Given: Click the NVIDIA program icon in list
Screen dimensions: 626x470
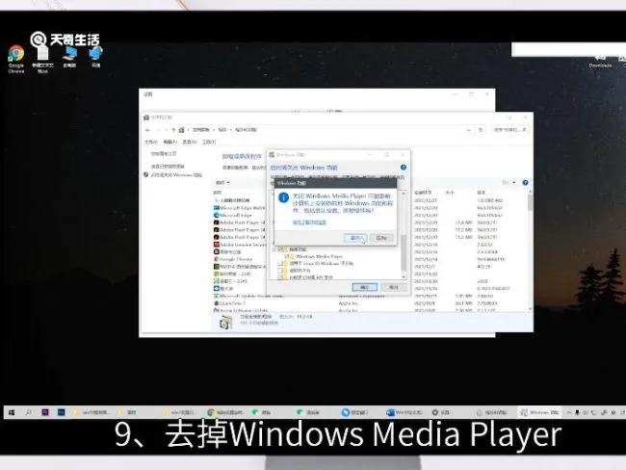Looking at the screenshot, I should click(x=216, y=267).
